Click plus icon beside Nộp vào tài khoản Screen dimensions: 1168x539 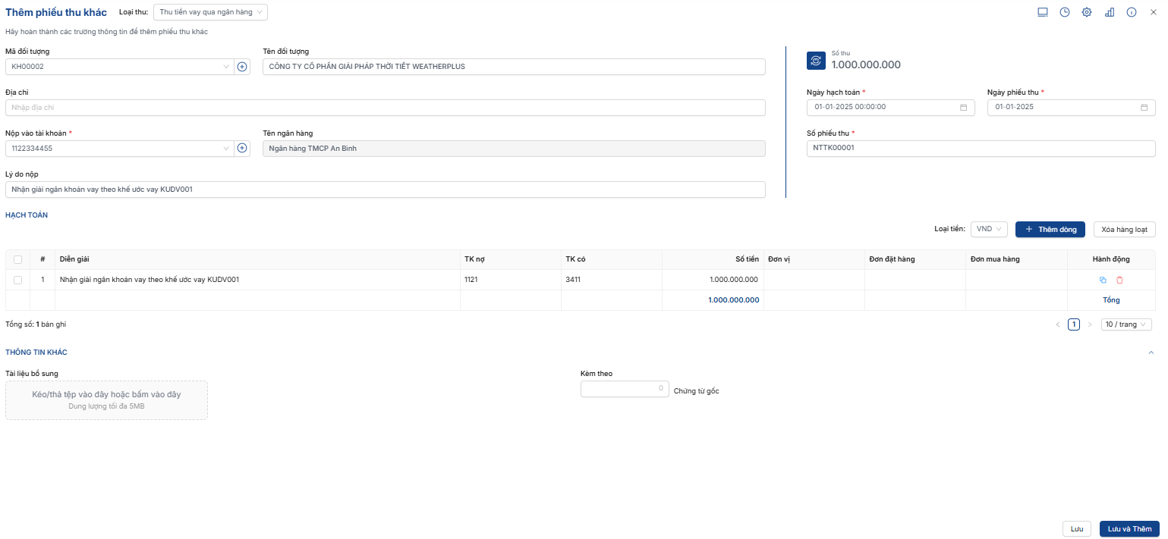click(x=242, y=149)
